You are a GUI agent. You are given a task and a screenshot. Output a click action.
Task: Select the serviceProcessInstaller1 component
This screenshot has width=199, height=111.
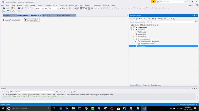(12, 20)
